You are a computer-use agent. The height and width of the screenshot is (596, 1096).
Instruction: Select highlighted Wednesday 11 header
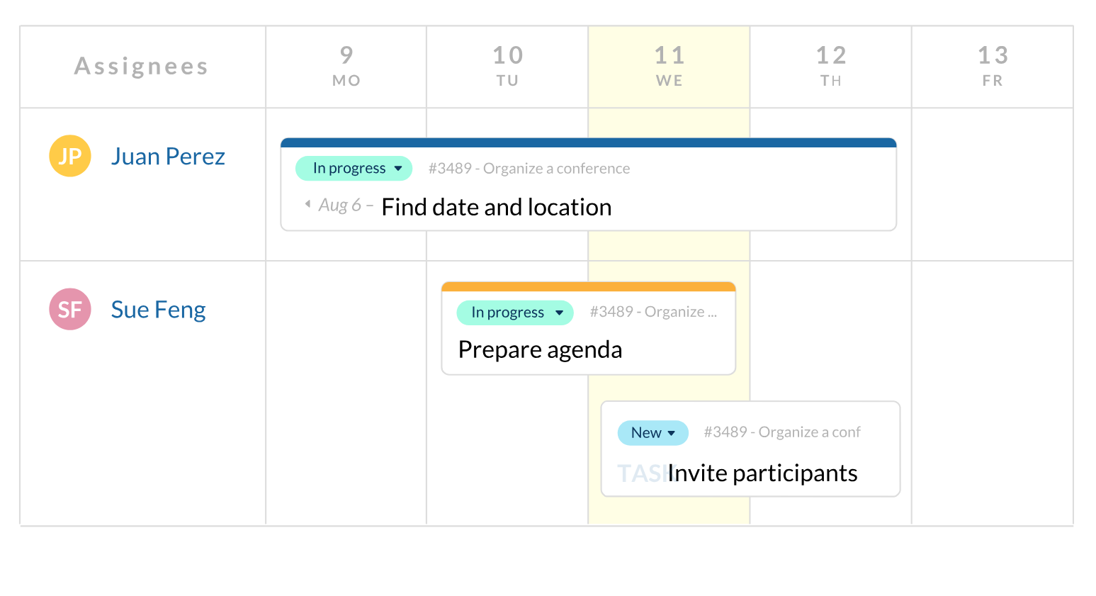[x=669, y=67]
